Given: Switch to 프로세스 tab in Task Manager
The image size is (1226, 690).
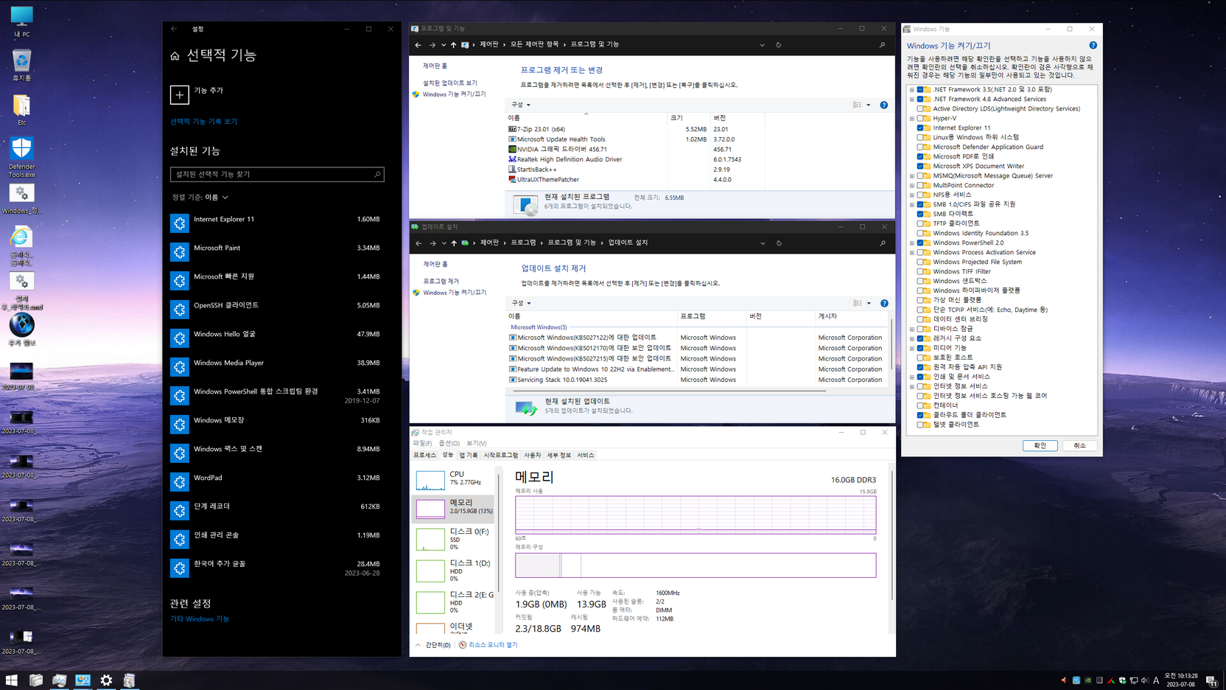Looking at the screenshot, I should [x=424, y=456].
